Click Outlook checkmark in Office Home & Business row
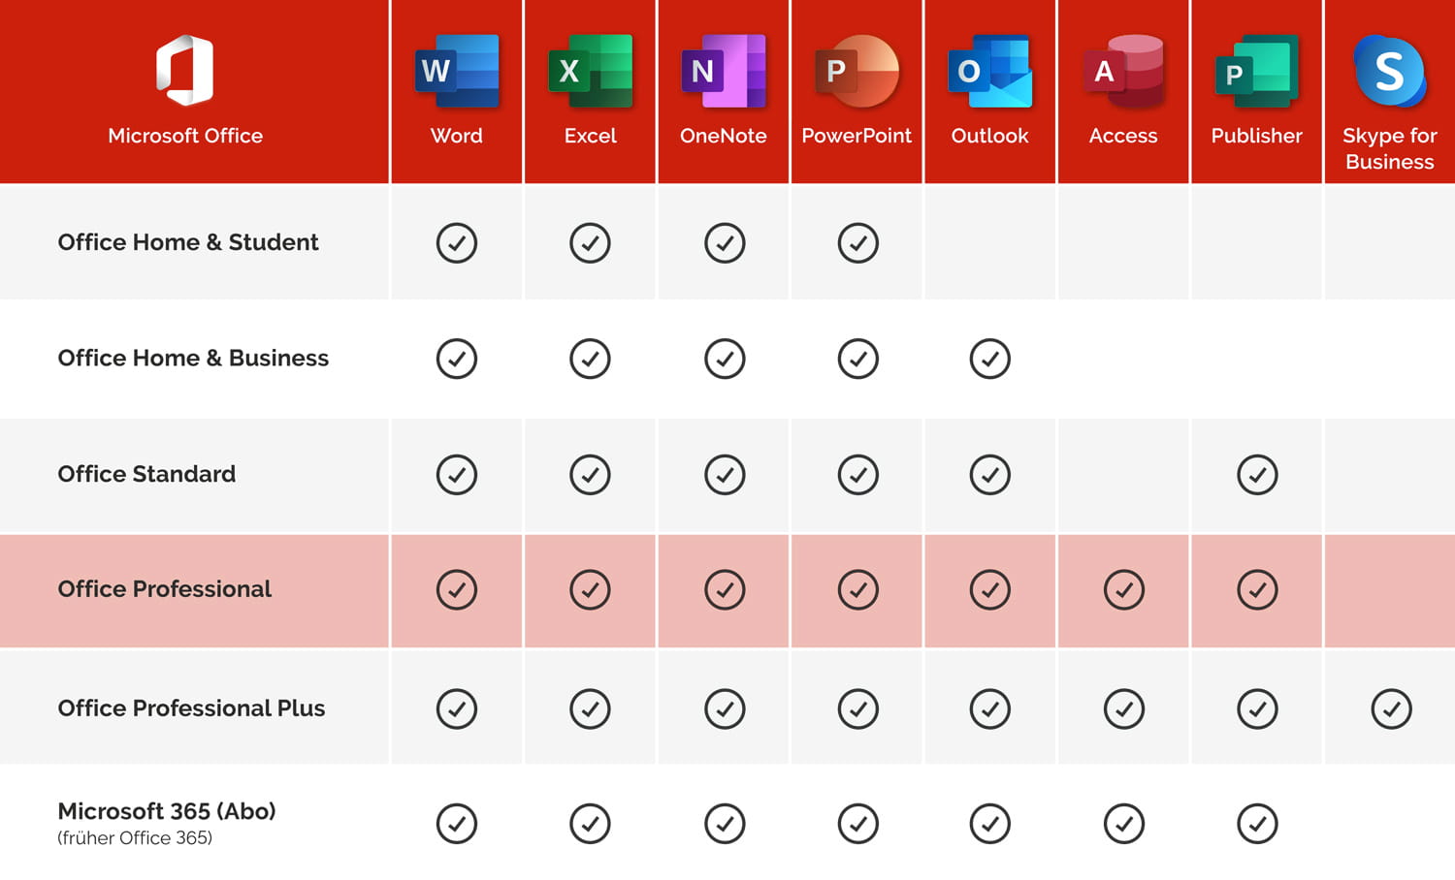Image resolution: width=1455 pixels, height=880 pixels. click(989, 359)
